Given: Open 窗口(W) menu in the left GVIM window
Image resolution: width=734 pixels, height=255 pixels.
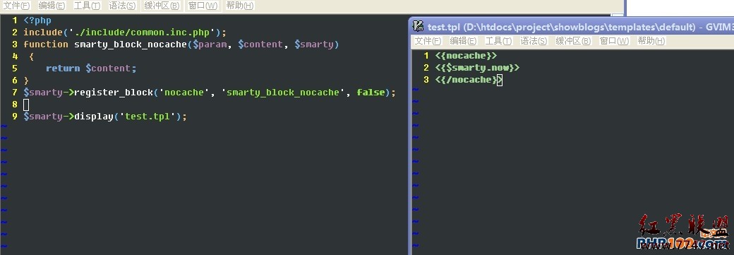Looking at the screenshot, I should [x=203, y=6].
